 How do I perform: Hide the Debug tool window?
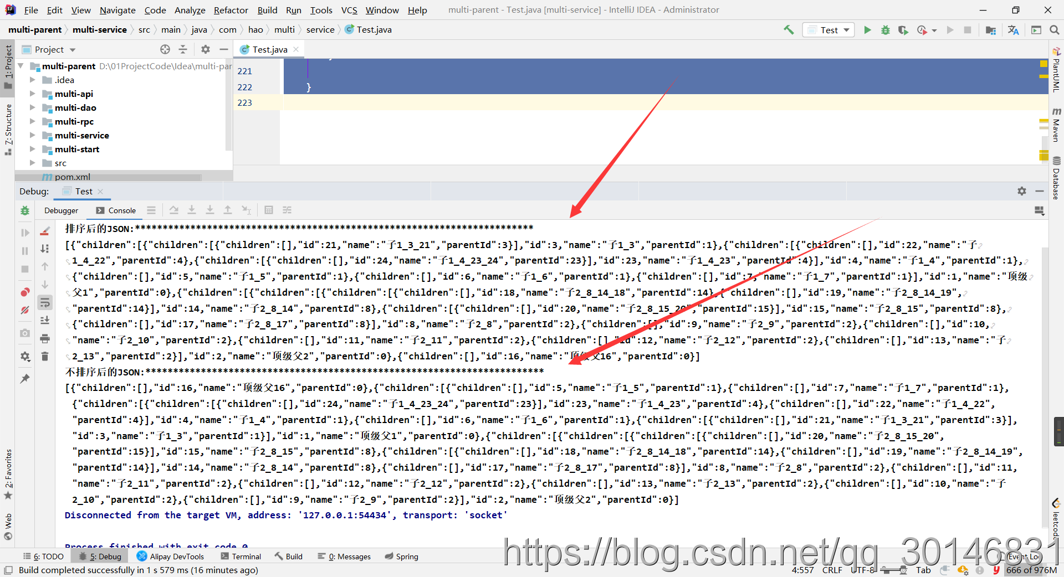tap(1040, 191)
